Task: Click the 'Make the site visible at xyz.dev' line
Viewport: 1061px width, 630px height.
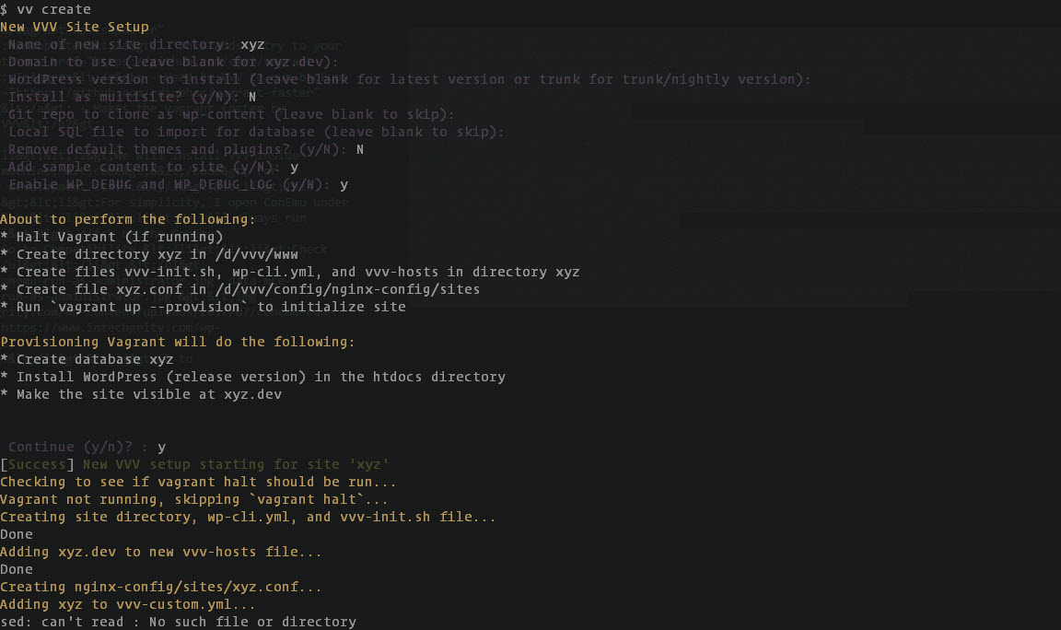Action: pyautogui.click(x=141, y=394)
